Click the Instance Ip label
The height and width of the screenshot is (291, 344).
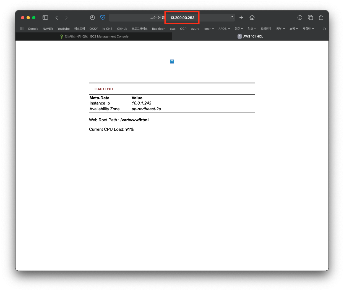pyautogui.click(x=100, y=103)
